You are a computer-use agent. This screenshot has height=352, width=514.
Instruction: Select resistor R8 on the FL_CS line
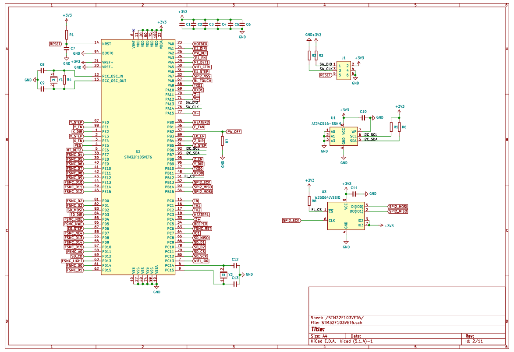point(309,201)
